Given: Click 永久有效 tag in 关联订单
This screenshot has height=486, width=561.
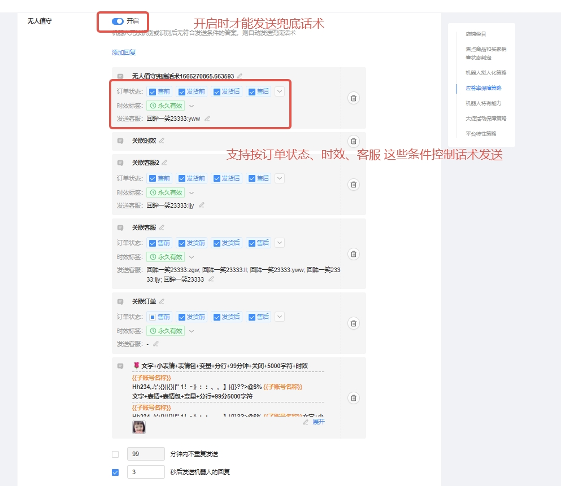Looking at the screenshot, I should point(166,331).
